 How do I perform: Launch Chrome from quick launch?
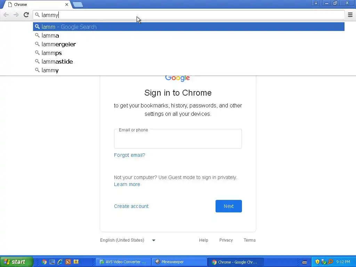[x=44, y=262]
